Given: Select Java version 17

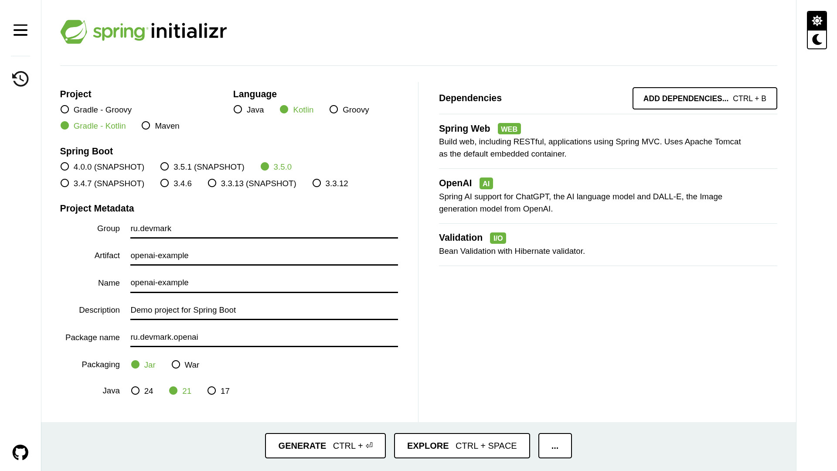Looking at the screenshot, I should (218, 391).
